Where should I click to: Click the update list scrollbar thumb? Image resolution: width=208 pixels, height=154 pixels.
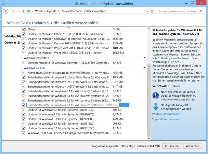pyautogui.click(x=149, y=100)
